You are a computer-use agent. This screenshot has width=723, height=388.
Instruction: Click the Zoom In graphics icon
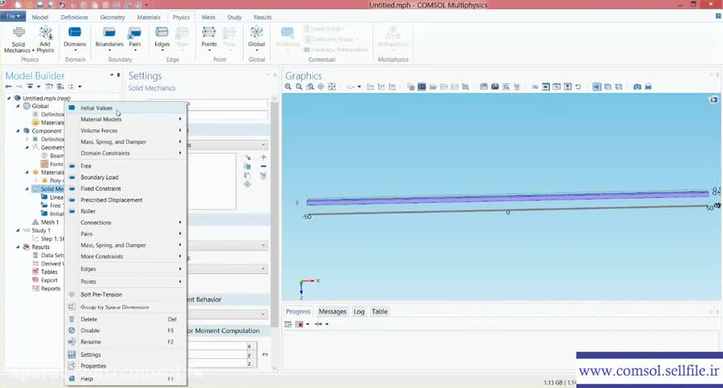(x=288, y=86)
